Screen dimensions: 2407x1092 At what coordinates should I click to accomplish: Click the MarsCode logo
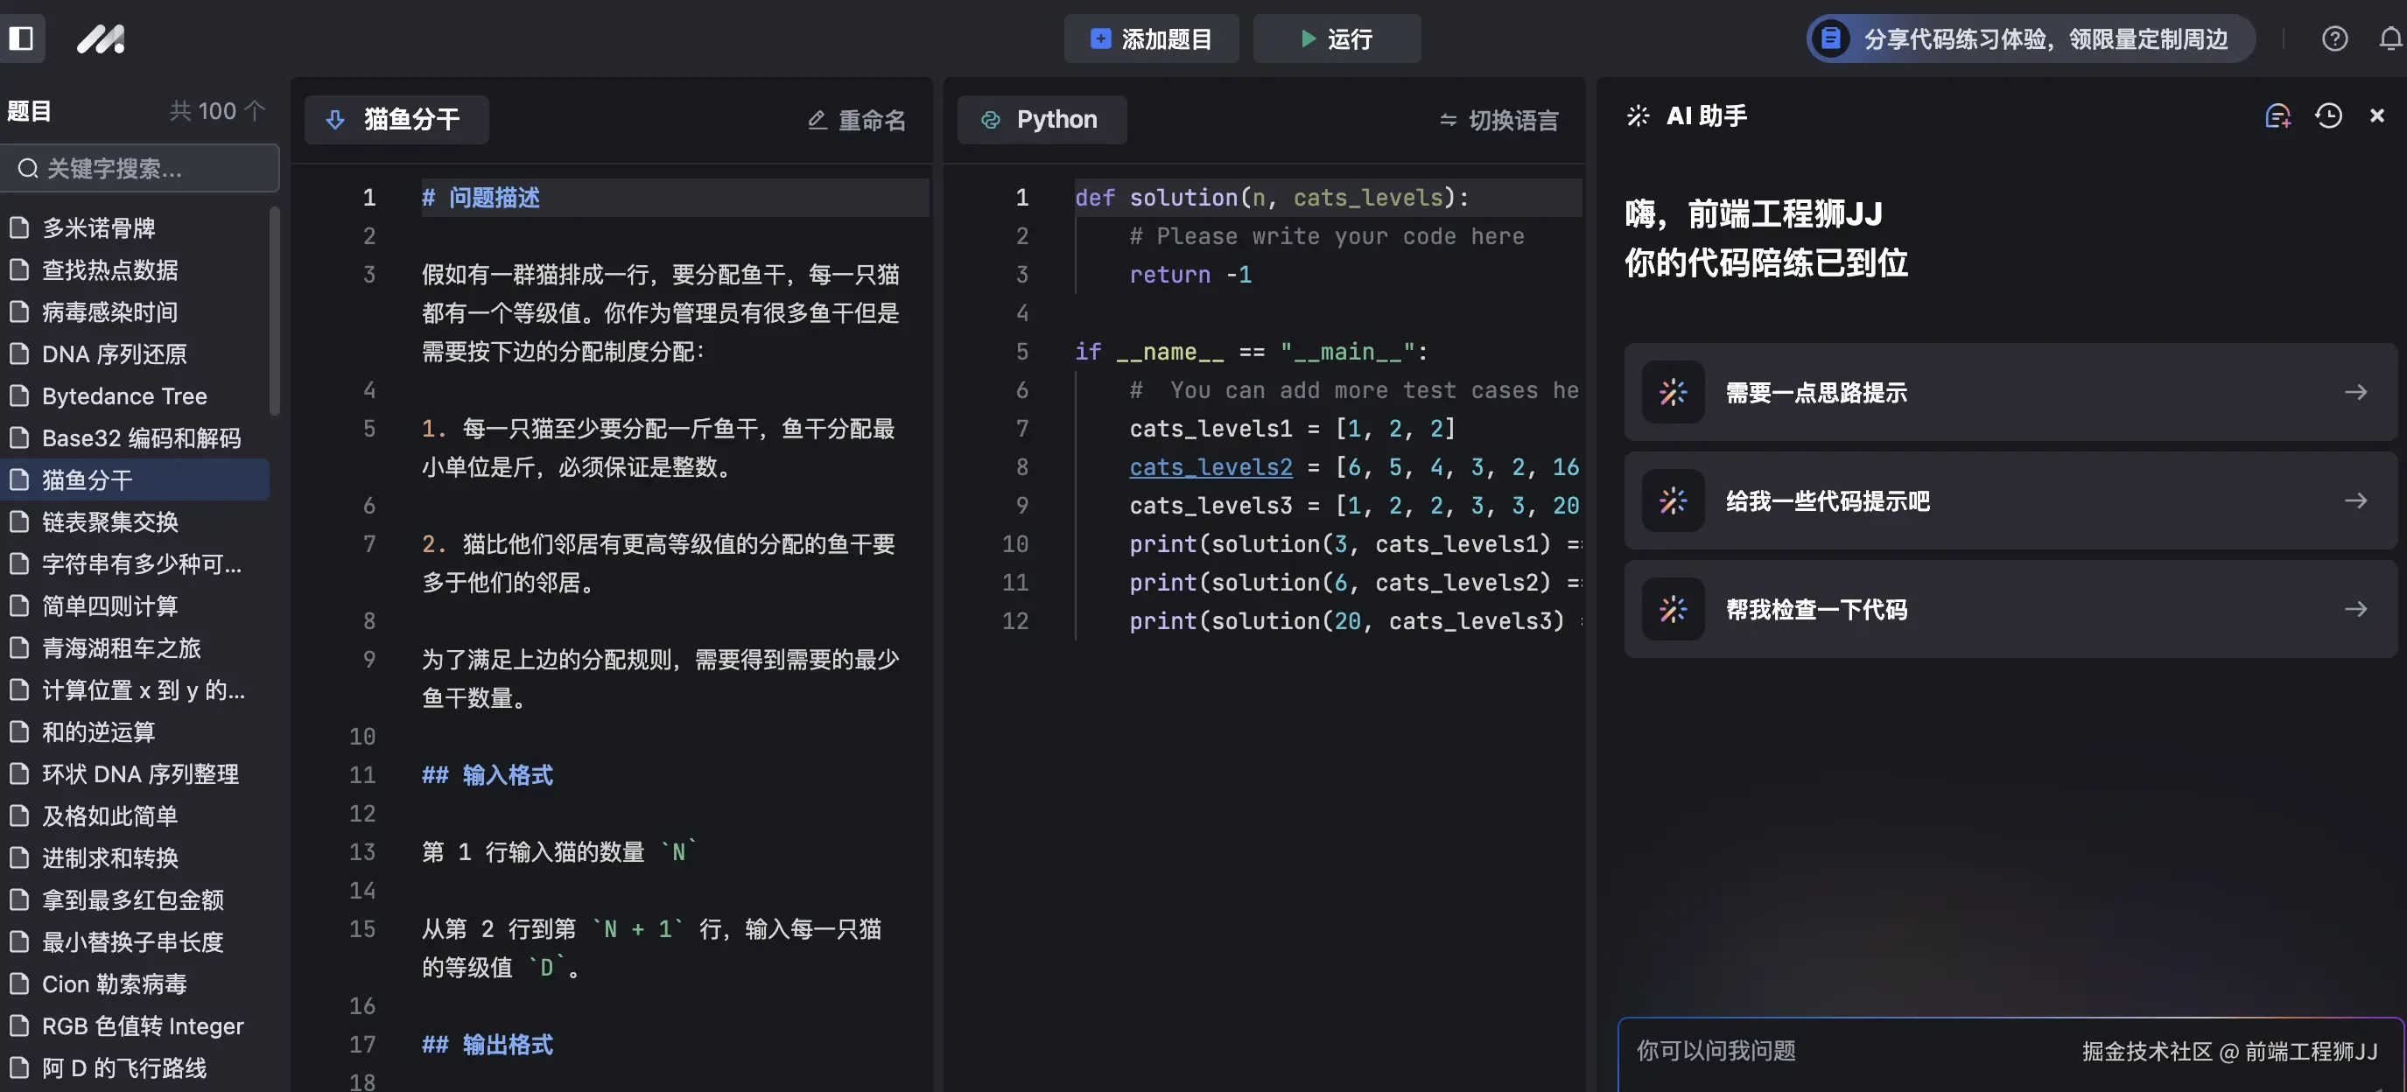coord(100,38)
